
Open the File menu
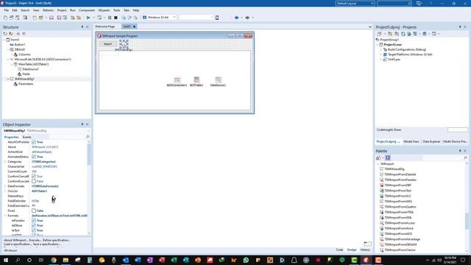7,10
